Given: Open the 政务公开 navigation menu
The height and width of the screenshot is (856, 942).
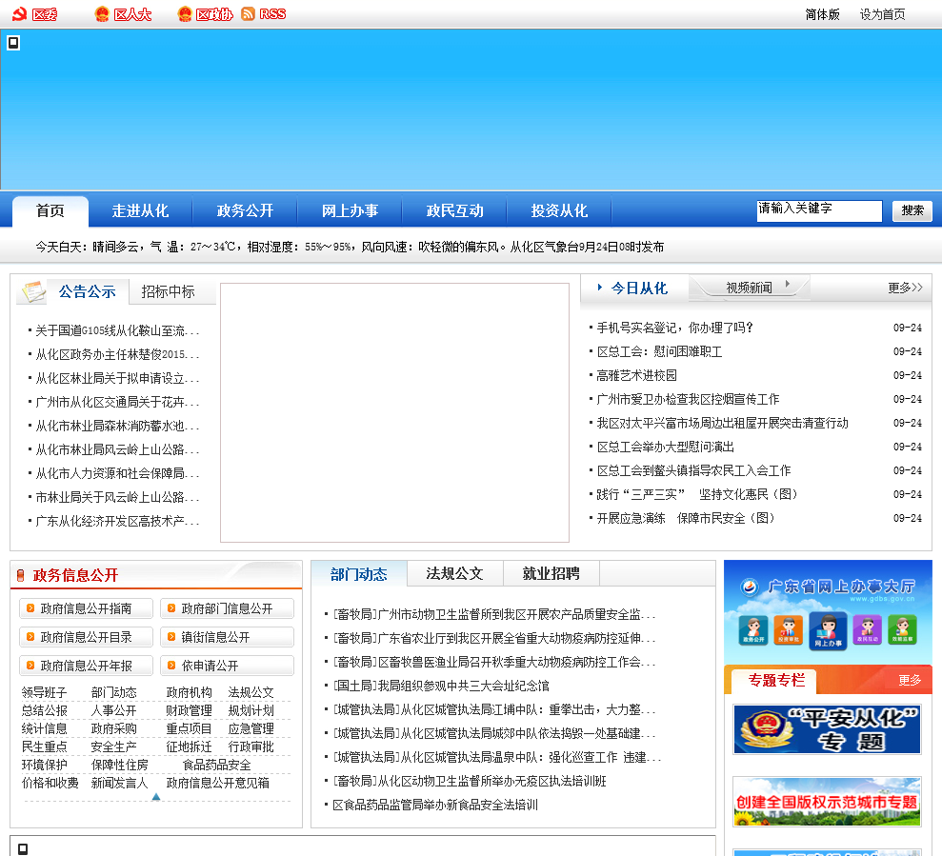Looking at the screenshot, I should [x=245, y=210].
